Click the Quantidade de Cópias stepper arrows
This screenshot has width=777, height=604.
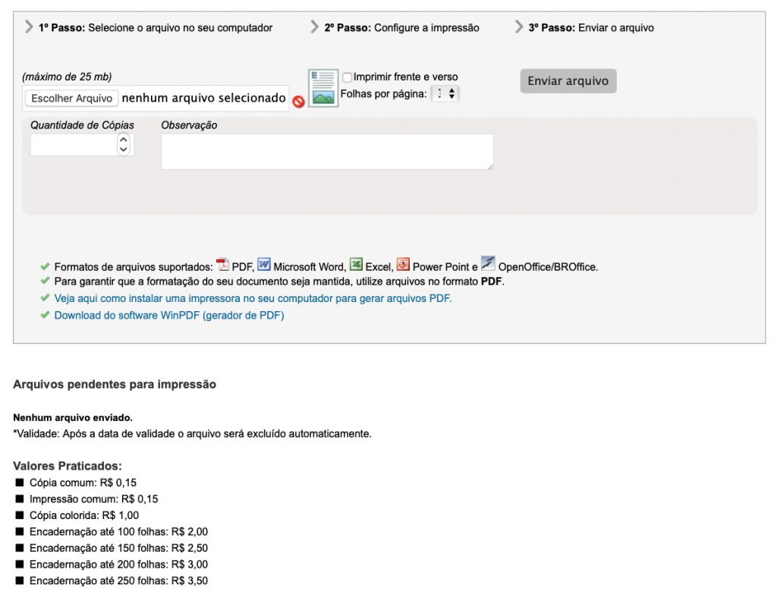124,144
